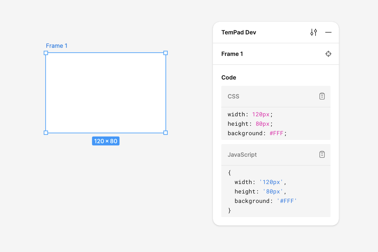Viewport: 378px width, 252px height.
Task: Click the 120 × 80 dimension badge
Action: point(106,141)
